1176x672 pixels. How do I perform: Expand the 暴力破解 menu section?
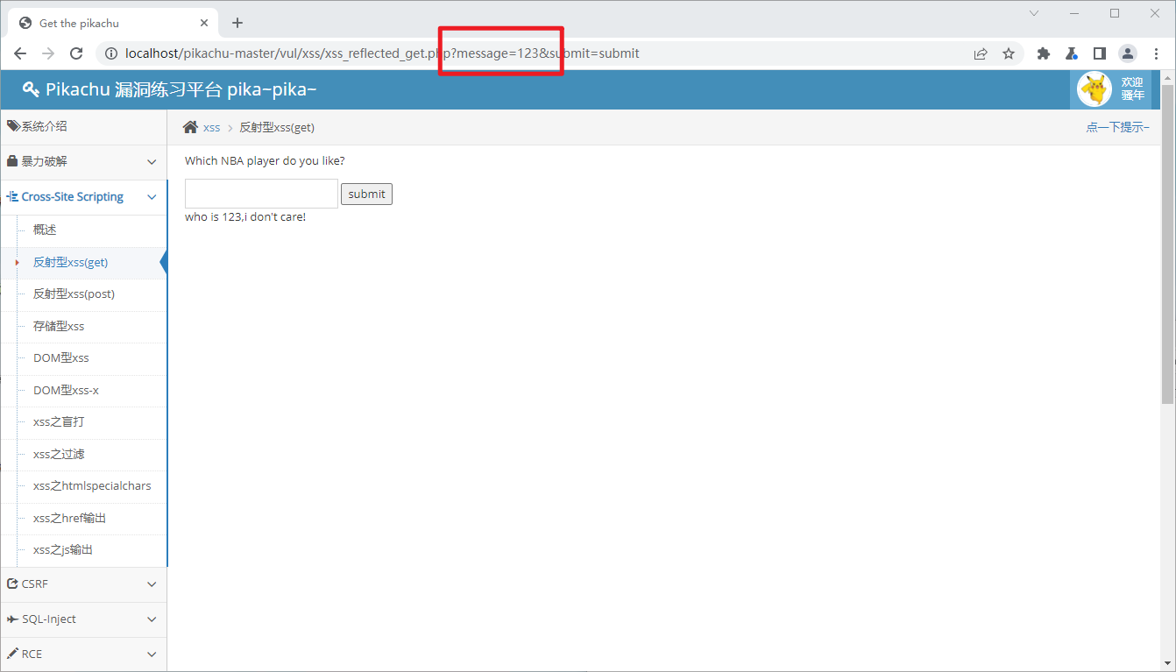coord(83,162)
